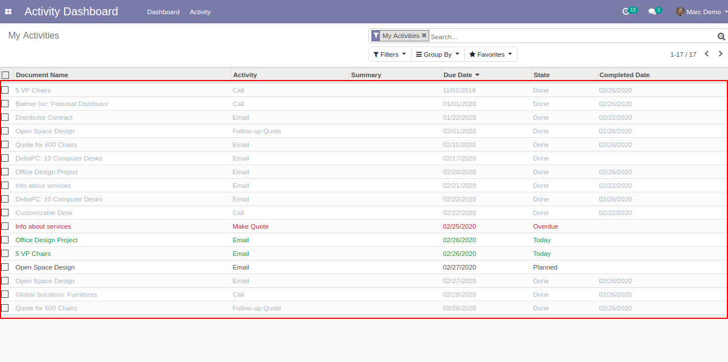Image resolution: width=728 pixels, height=362 pixels.
Task: Open the Customizable Desk record
Action: pos(44,213)
